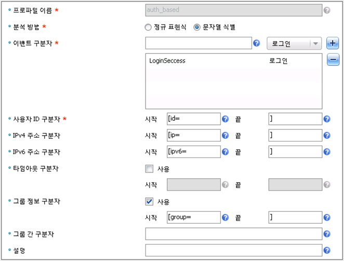Remove selected event with minus button
Viewport: 344px width, 261px height.
coord(333,60)
